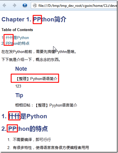Click the paragraph starting '下下就是介绍一下'

31,60
